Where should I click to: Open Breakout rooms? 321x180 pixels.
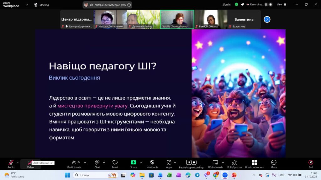click(x=254, y=164)
